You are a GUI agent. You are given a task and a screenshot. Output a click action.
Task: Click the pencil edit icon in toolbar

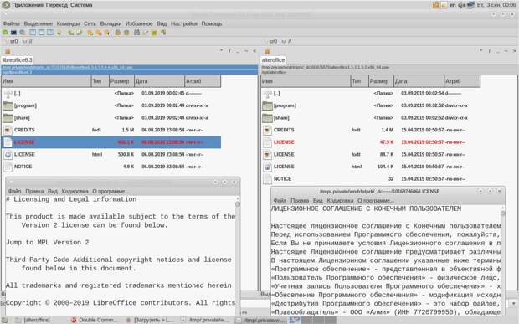pyautogui.click(x=146, y=33)
